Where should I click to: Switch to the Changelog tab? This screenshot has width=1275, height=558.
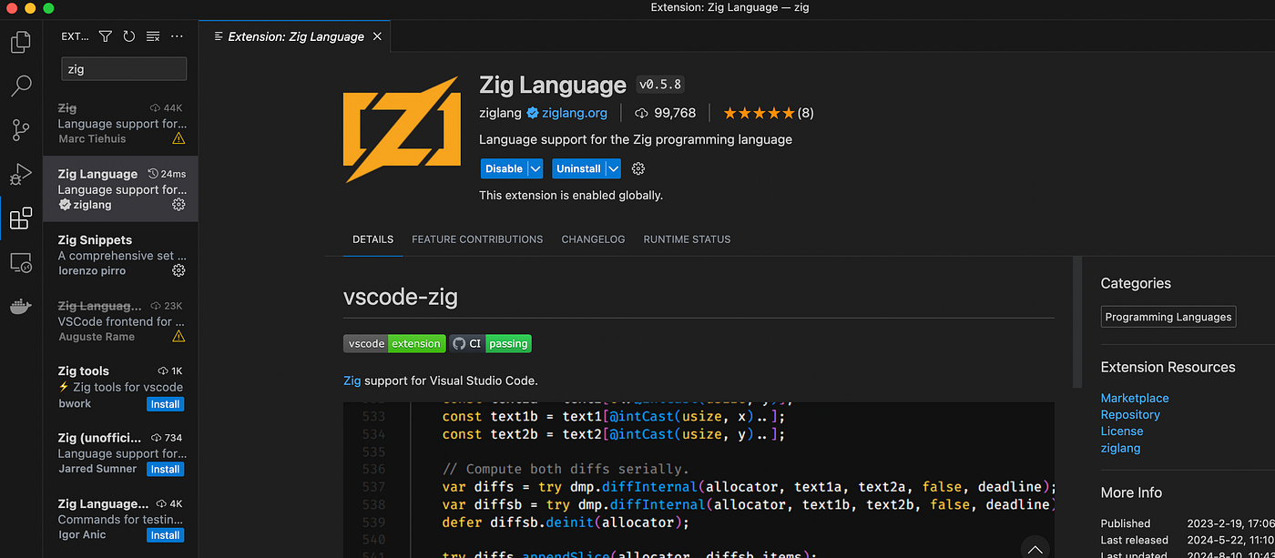coord(593,239)
